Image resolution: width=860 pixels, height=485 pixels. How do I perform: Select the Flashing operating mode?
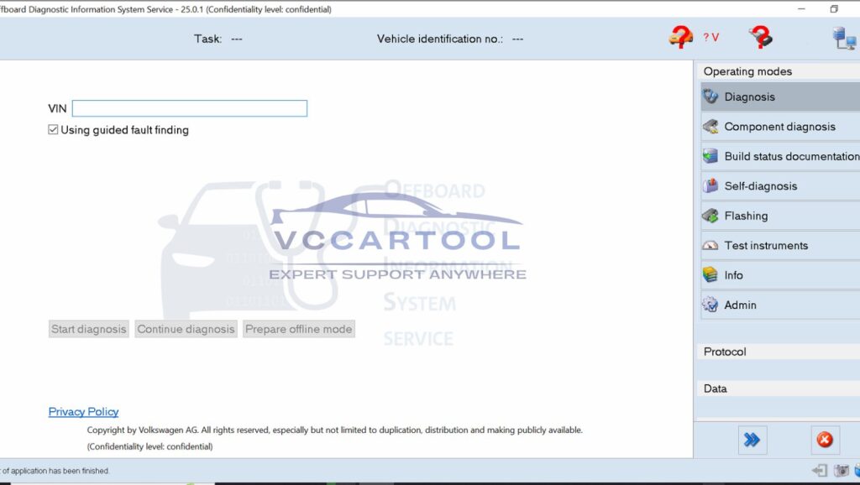click(x=710, y=216)
